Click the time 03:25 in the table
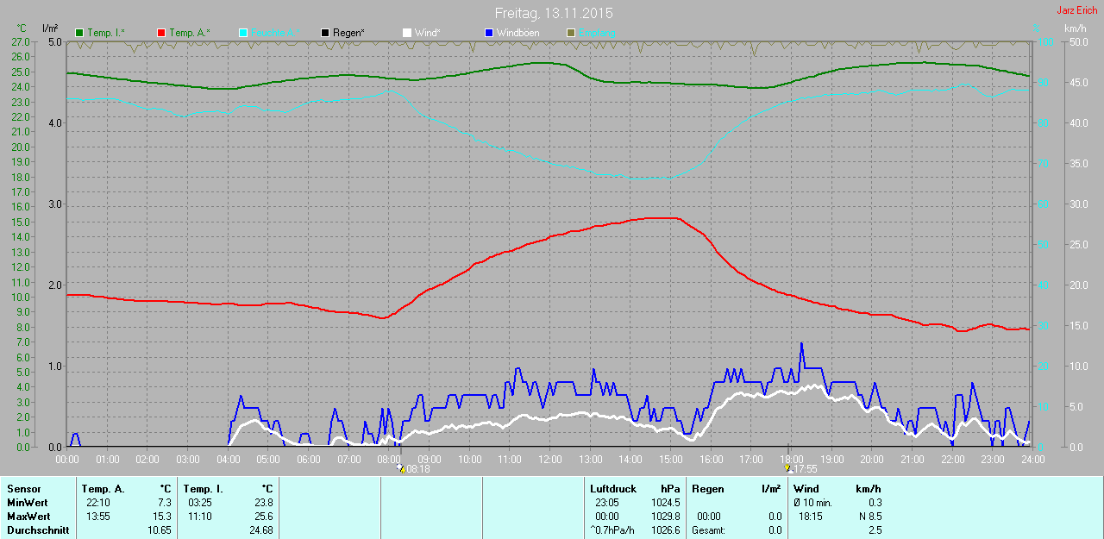This screenshot has height=539, width=1104. tap(199, 503)
